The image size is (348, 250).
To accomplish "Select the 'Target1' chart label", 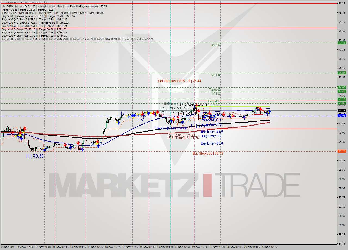I will (213, 101).
